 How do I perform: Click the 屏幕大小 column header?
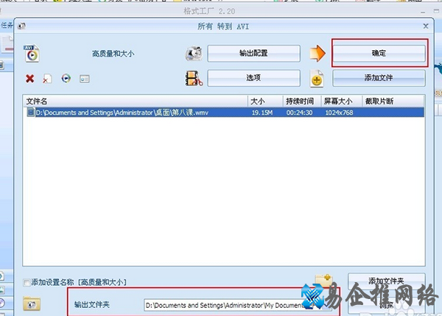[341, 101]
